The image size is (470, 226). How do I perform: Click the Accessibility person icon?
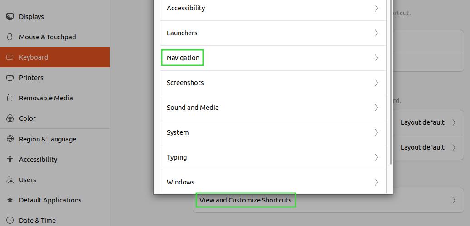tap(10, 160)
